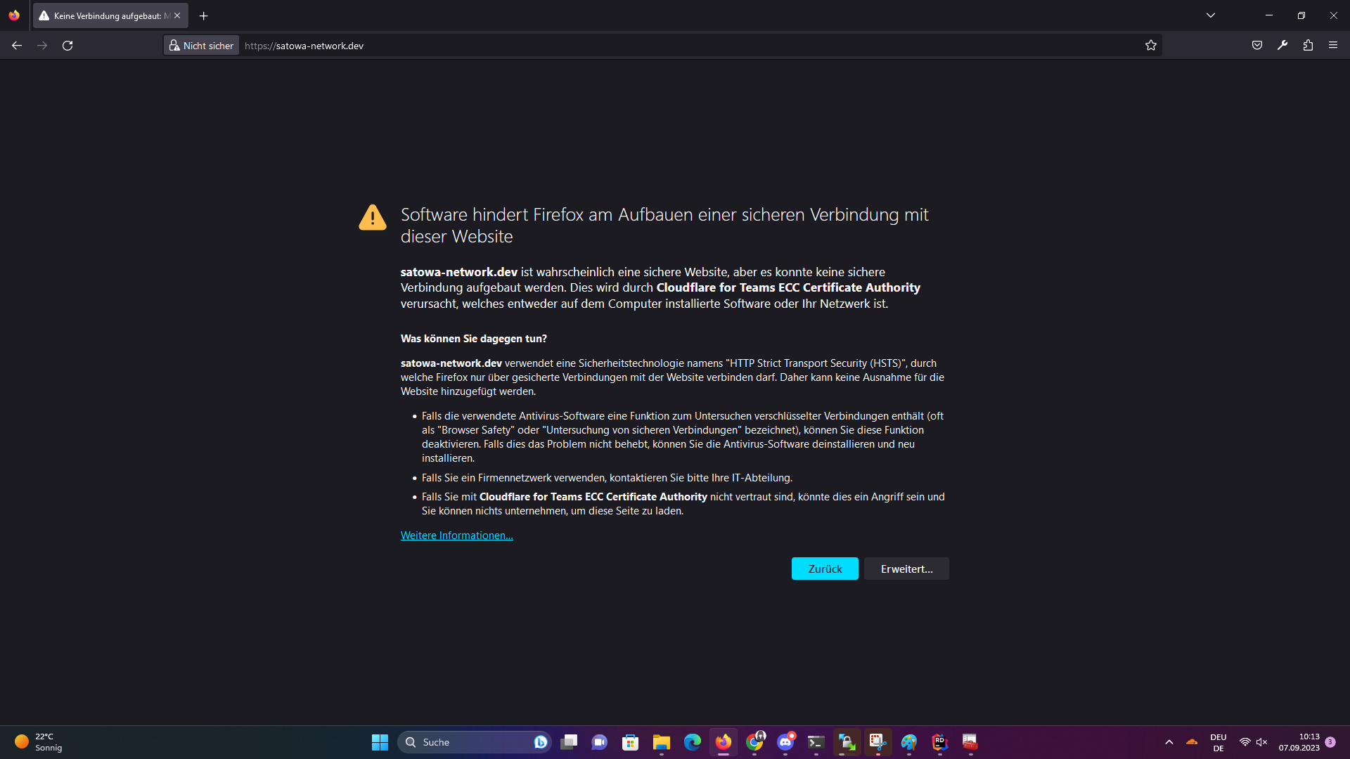The image size is (1350, 759).
Task: Show hidden system tray icons chevron
Action: [1169, 742]
